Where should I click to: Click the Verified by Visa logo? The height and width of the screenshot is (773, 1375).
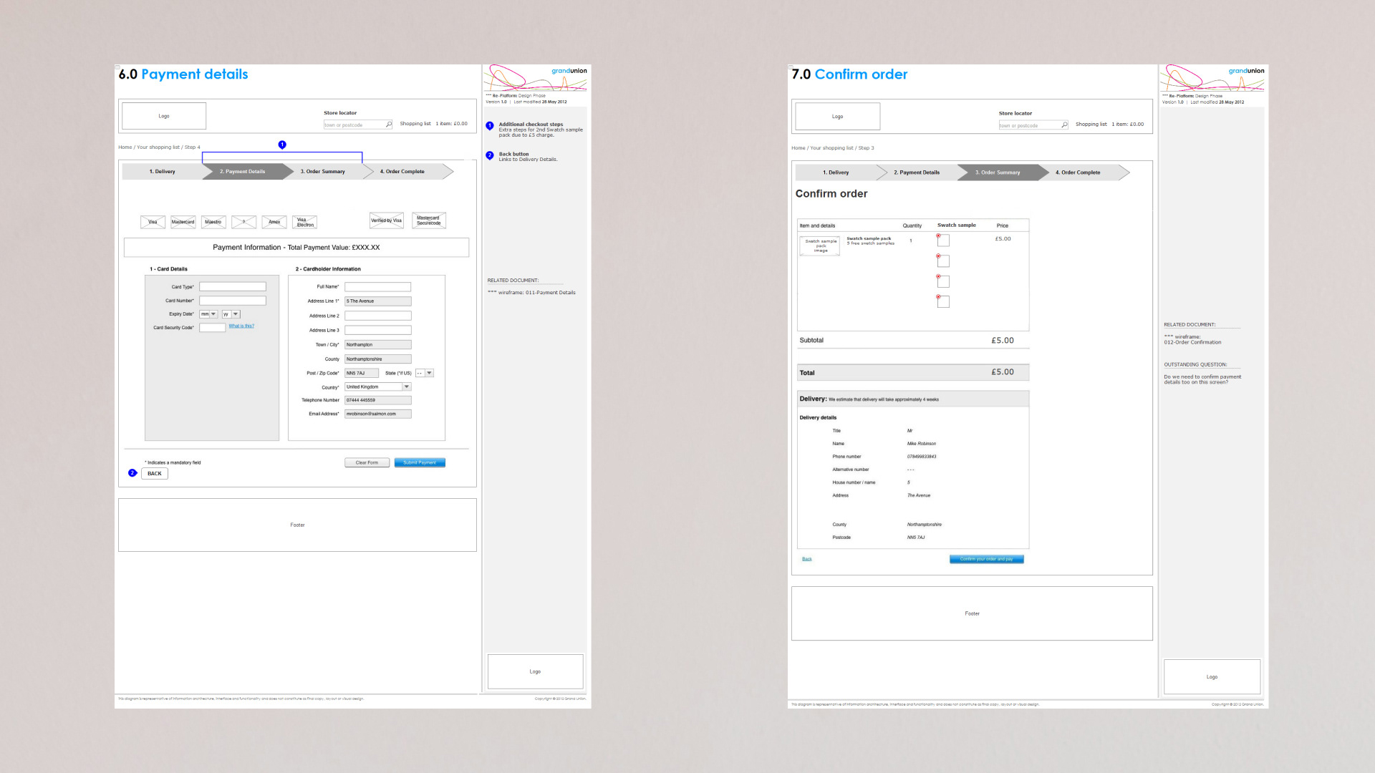(386, 220)
